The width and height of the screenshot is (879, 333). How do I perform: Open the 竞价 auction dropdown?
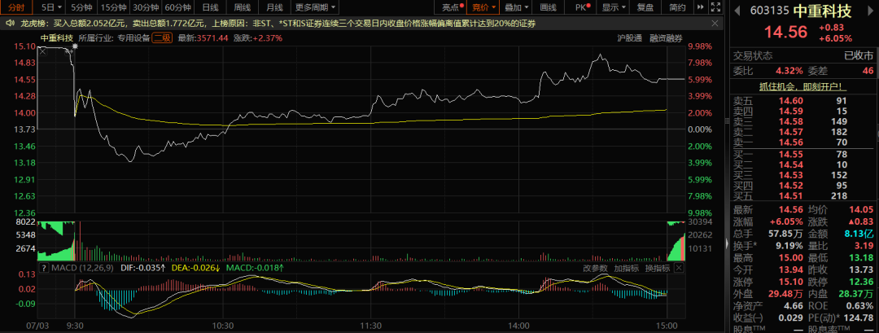(483, 7)
